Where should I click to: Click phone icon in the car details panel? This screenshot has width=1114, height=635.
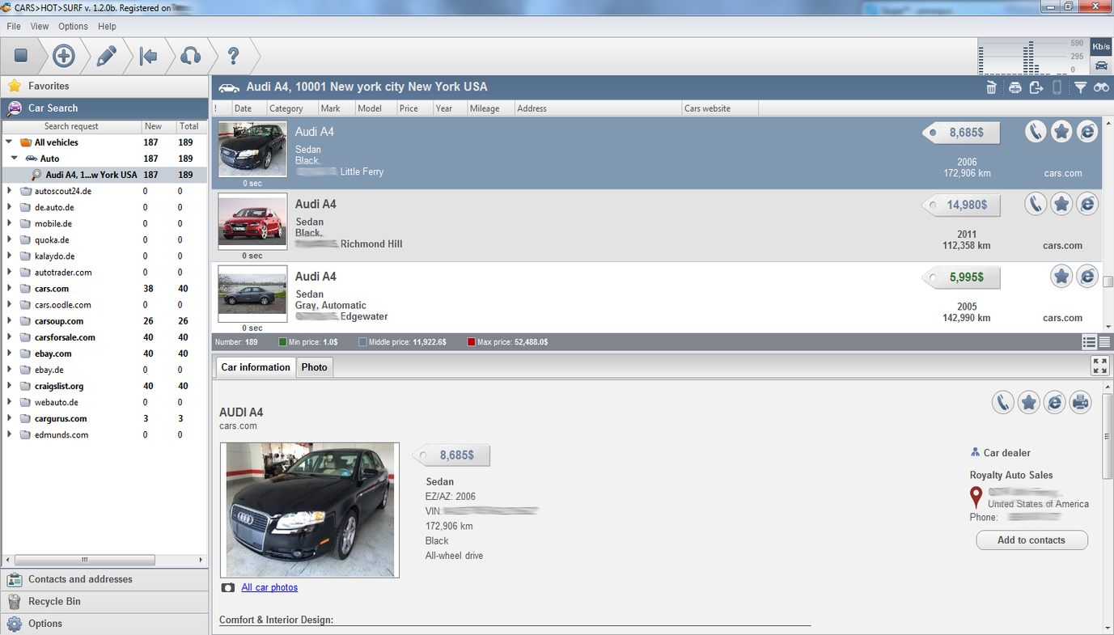[x=1003, y=402]
